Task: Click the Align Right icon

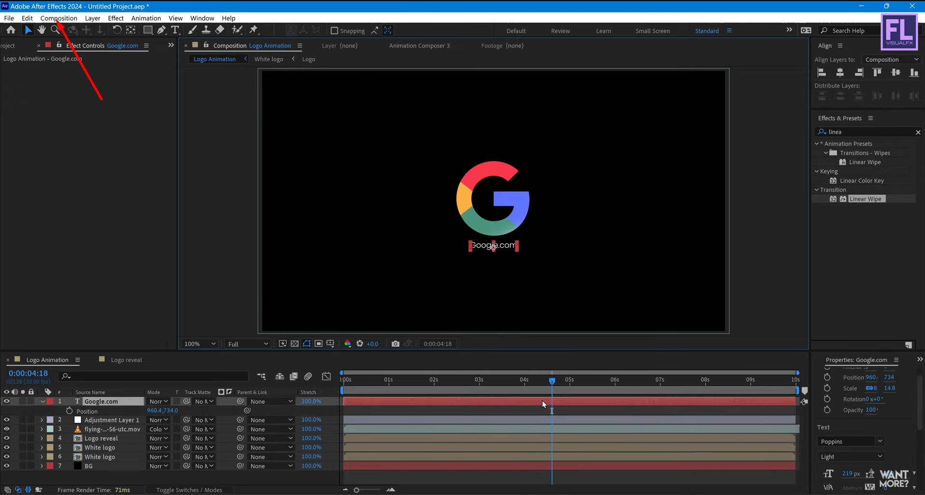Action: pos(858,72)
